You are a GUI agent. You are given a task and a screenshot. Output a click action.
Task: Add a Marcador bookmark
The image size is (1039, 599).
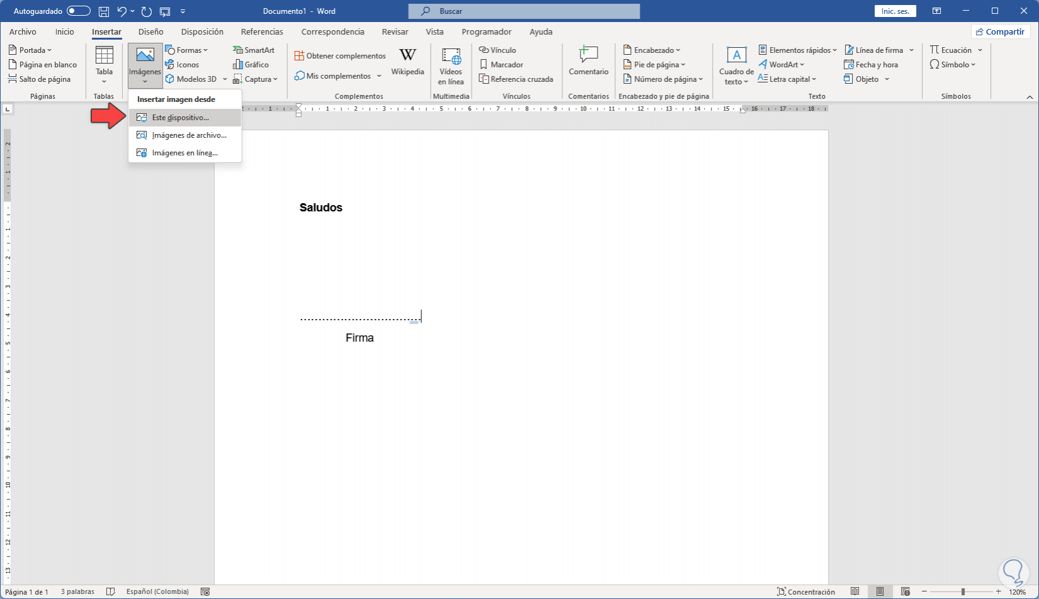coord(501,65)
